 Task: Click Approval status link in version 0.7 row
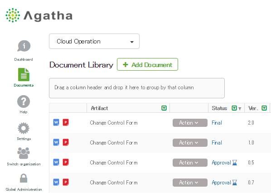click(x=221, y=183)
